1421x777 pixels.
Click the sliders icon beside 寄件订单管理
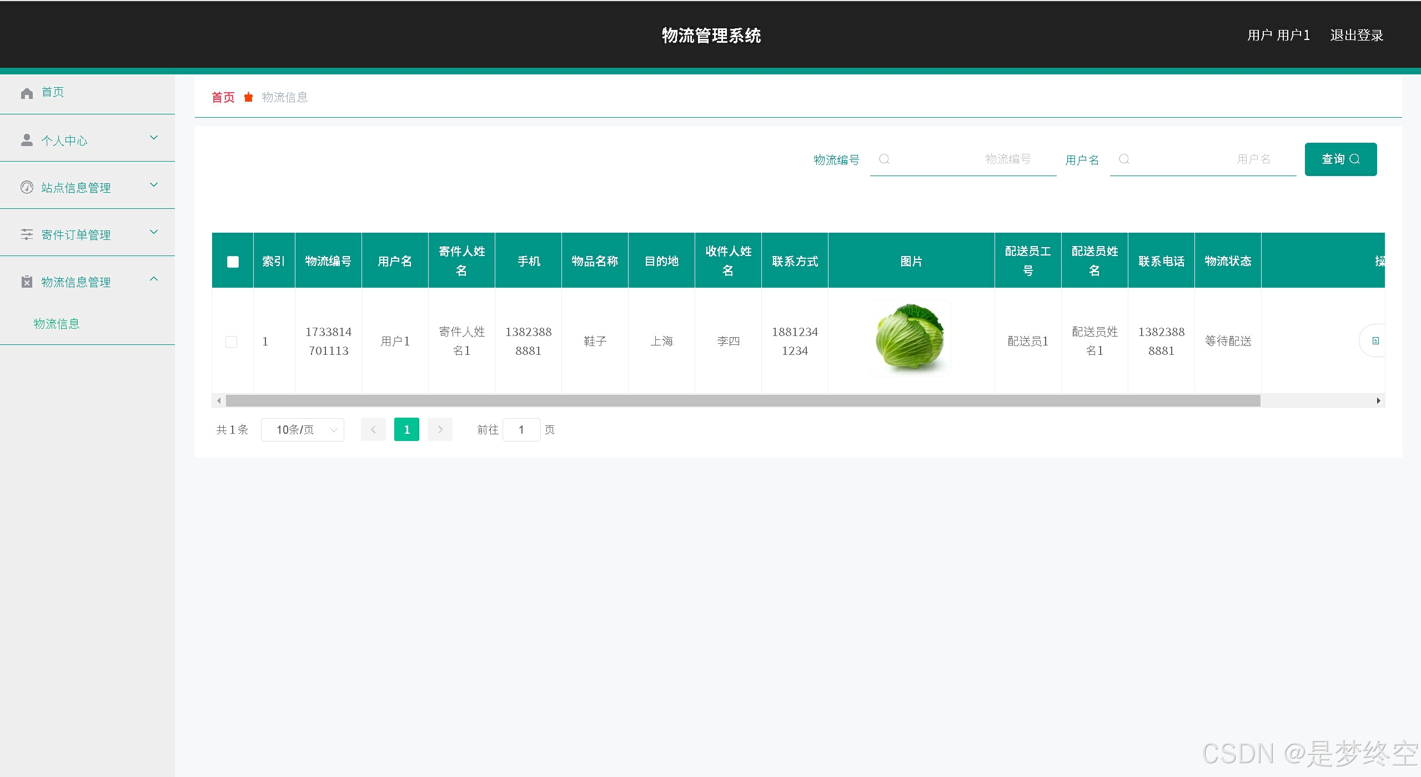(x=27, y=234)
